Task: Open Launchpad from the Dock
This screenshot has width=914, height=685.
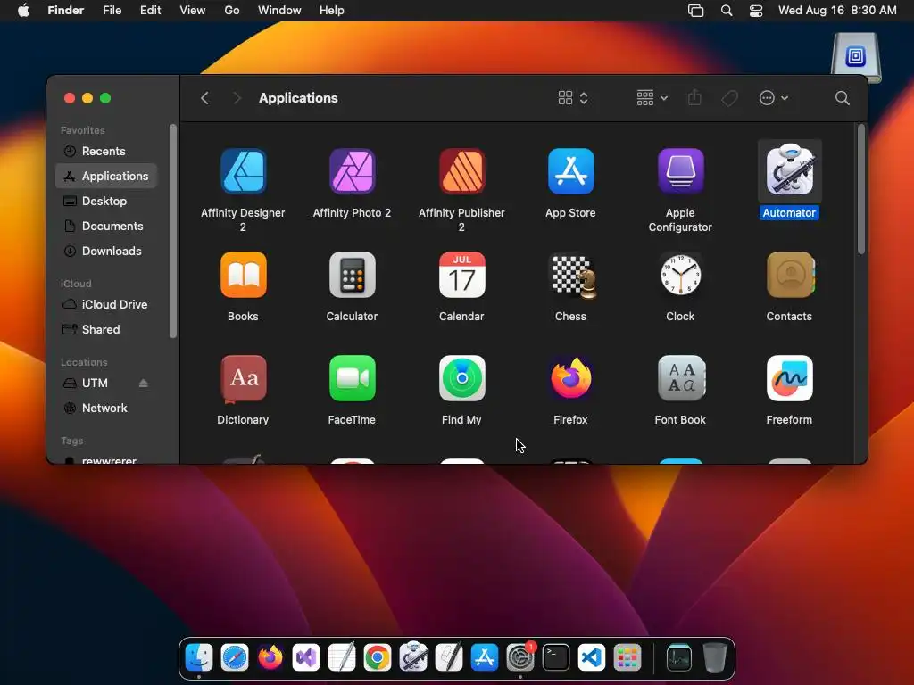Action: tap(627, 658)
